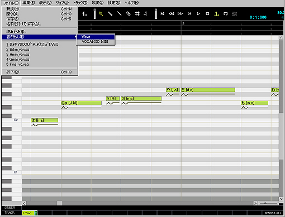Choose Wave in export submenu
The width and height of the screenshot is (285, 217).
click(96, 37)
